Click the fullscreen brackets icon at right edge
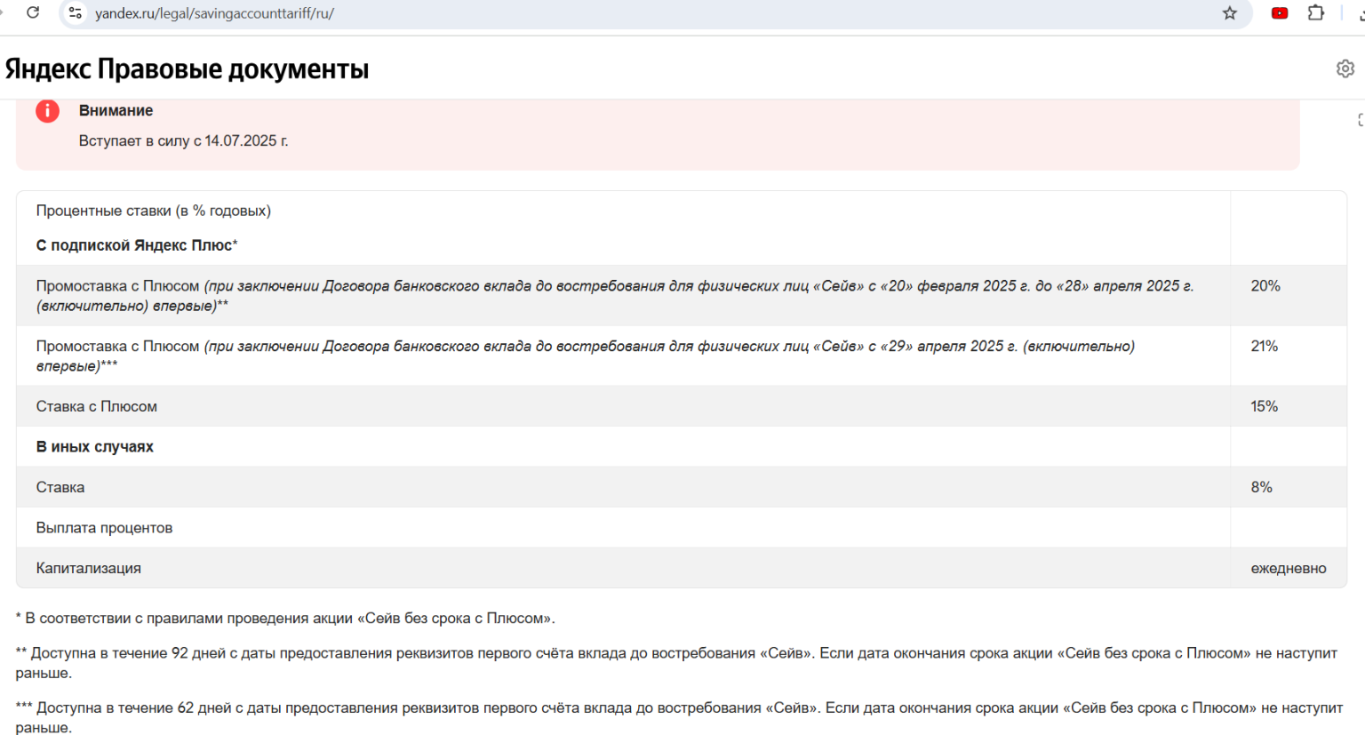The image size is (1365, 735). pos(1360,120)
